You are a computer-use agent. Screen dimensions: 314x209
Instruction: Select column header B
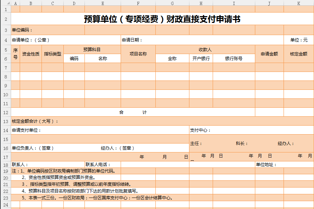click(x=31, y=3)
